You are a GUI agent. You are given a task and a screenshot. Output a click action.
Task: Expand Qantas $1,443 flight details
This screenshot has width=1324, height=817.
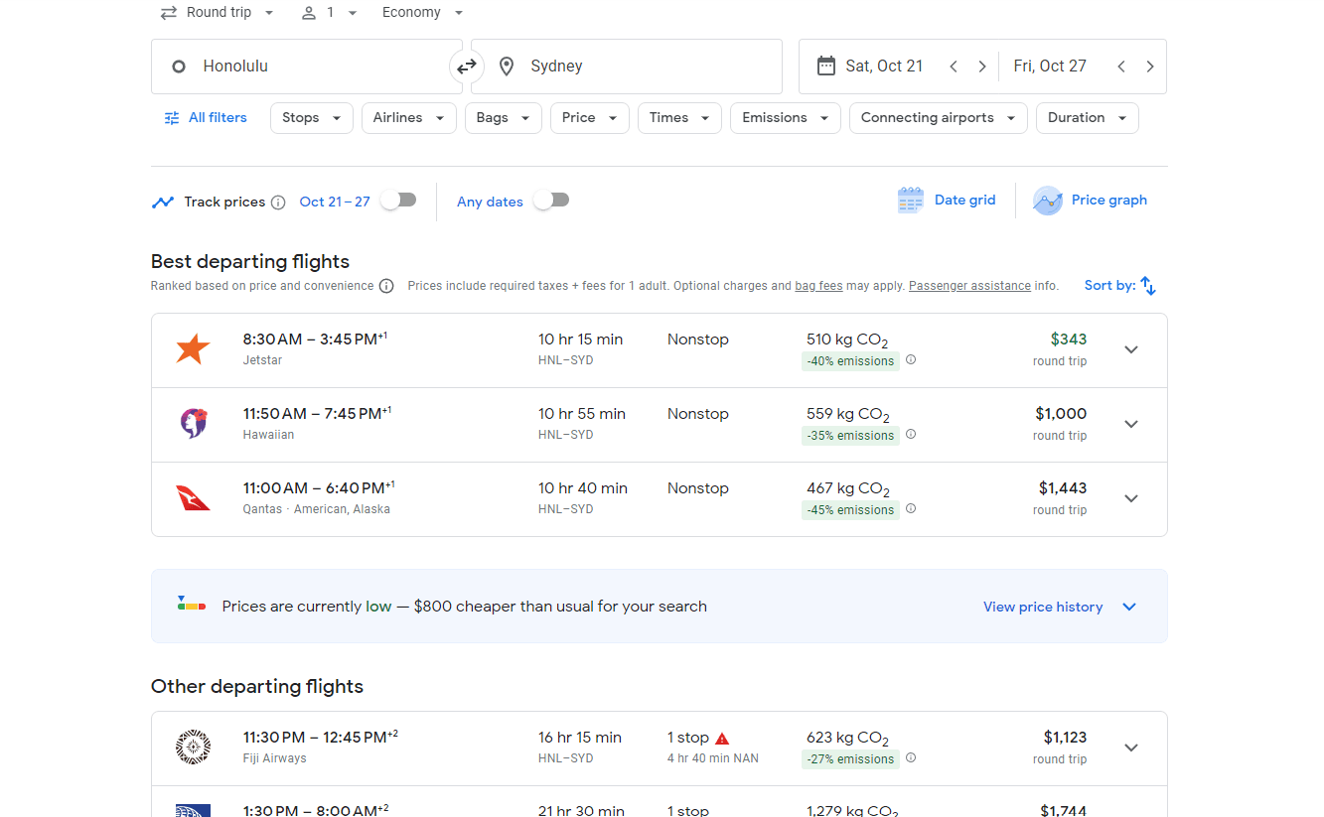(1131, 499)
